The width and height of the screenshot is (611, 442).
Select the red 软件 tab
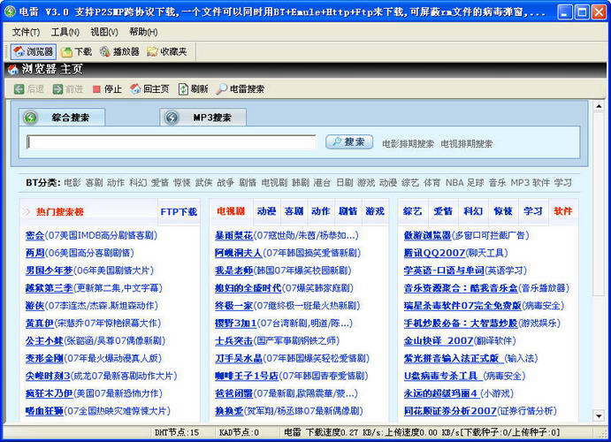click(x=563, y=211)
